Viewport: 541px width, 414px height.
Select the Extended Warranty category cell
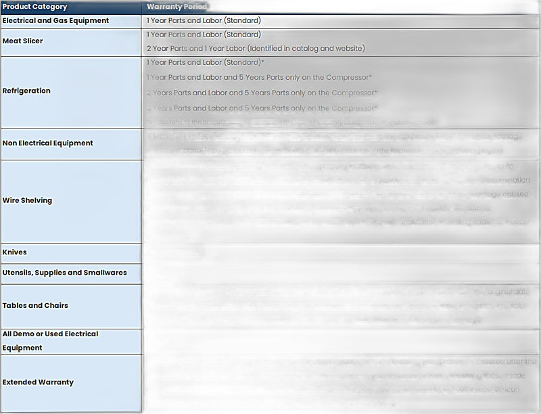[x=71, y=384]
